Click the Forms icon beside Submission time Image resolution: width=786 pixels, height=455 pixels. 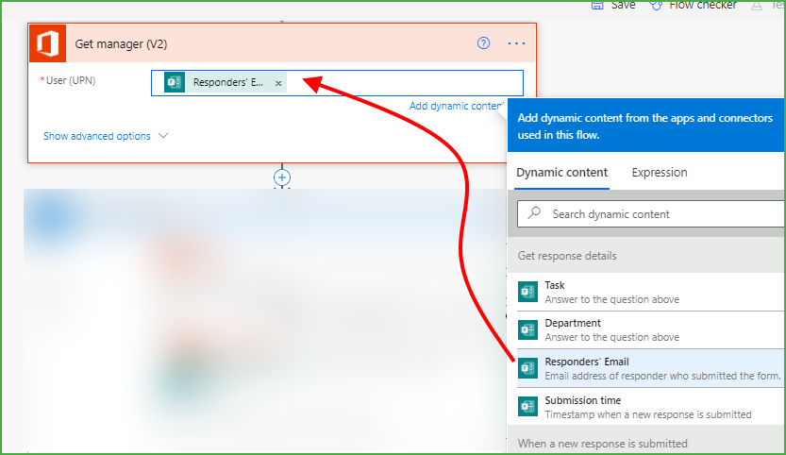(x=527, y=406)
